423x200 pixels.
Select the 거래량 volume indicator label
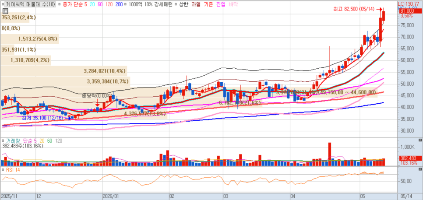12,141
